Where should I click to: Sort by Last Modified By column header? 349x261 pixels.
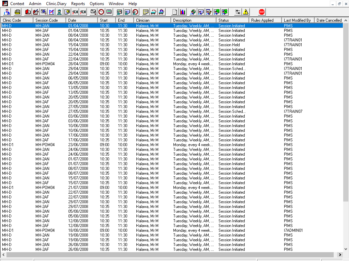click(x=298, y=20)
